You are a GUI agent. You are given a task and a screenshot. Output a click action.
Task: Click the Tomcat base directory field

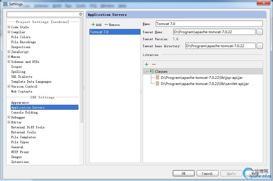coord(221,46)
